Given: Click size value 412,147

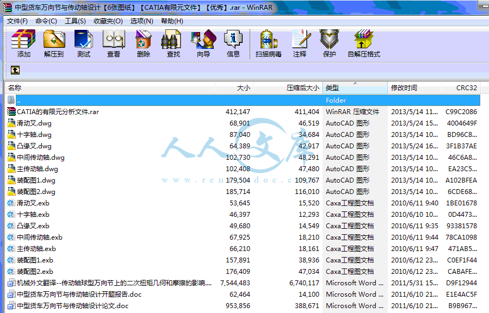Looking at the screenshot, I should [238, 112].
